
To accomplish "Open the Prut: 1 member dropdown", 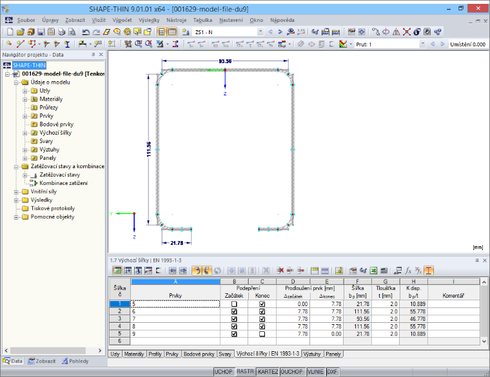I will (422, 44).
